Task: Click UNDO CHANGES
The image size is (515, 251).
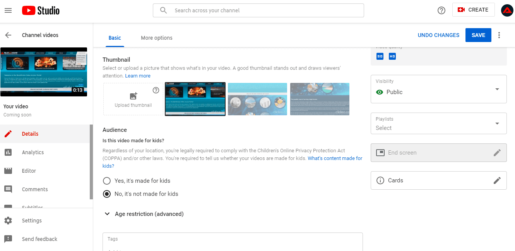Action: tap(438, 35)
